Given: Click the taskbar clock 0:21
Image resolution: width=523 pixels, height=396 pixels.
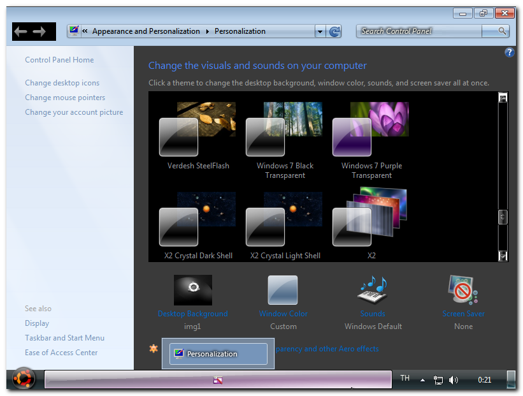Looking at the screenshot, I should coord(484,380).
